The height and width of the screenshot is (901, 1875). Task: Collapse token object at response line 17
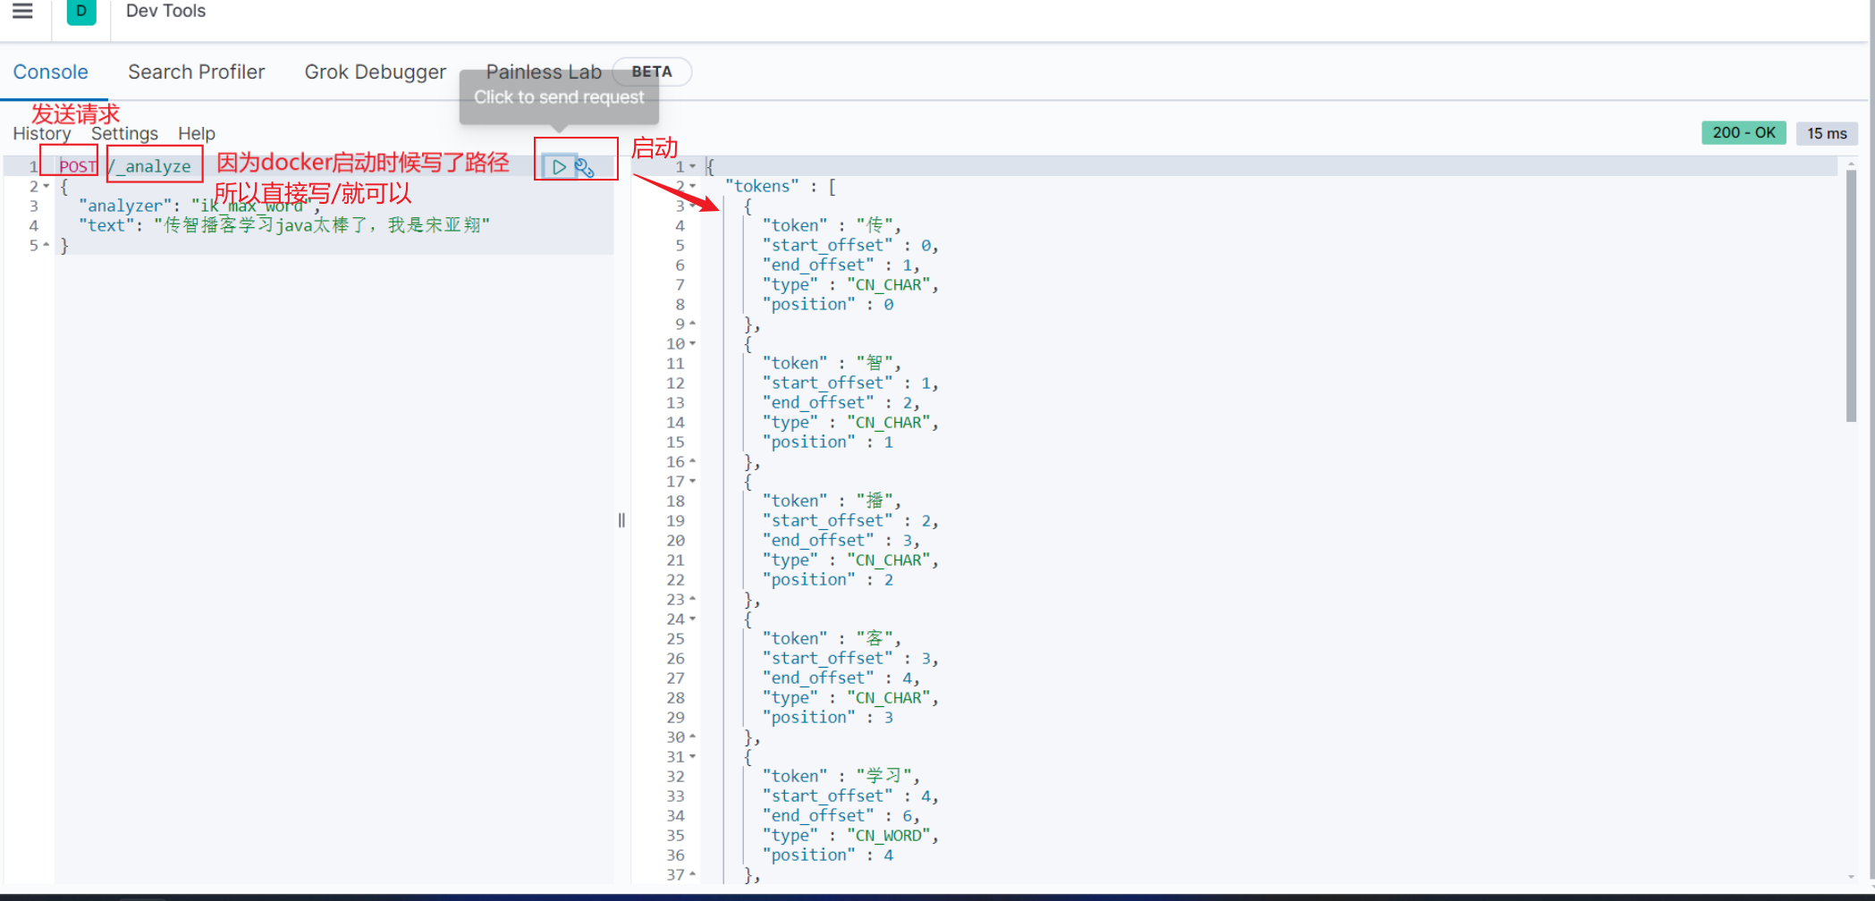[692, 482]
